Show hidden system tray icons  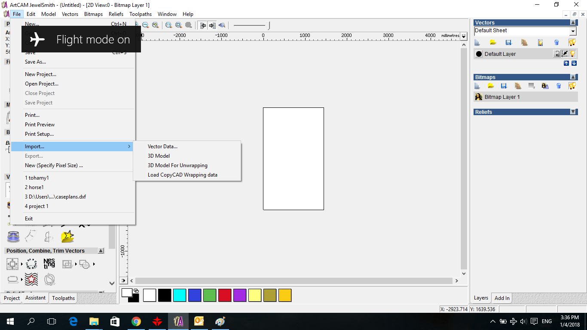493,321
